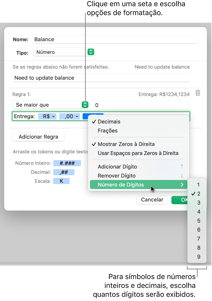Expand the ,00 decimal token arrow

77,116
